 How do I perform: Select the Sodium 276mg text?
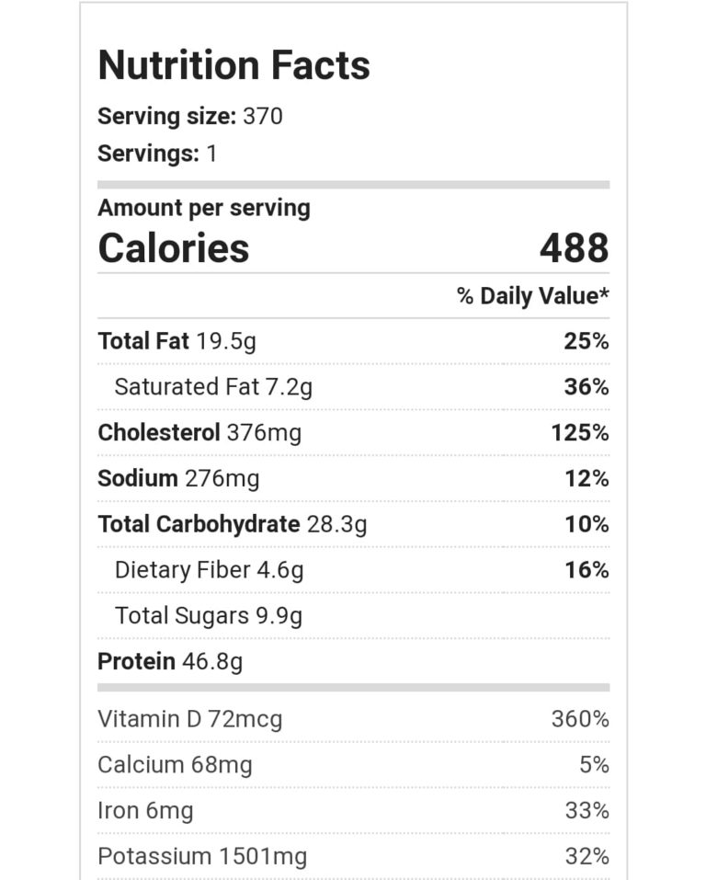[178, 479]
